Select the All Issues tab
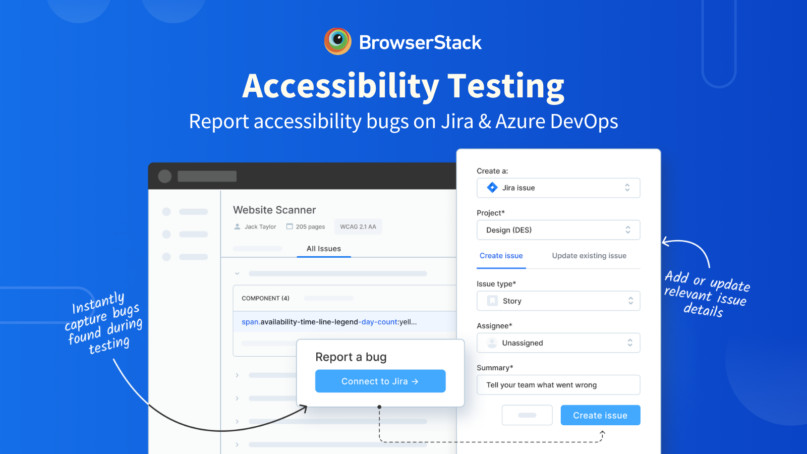This screenshot has height=454, width=807. [324, 249]
